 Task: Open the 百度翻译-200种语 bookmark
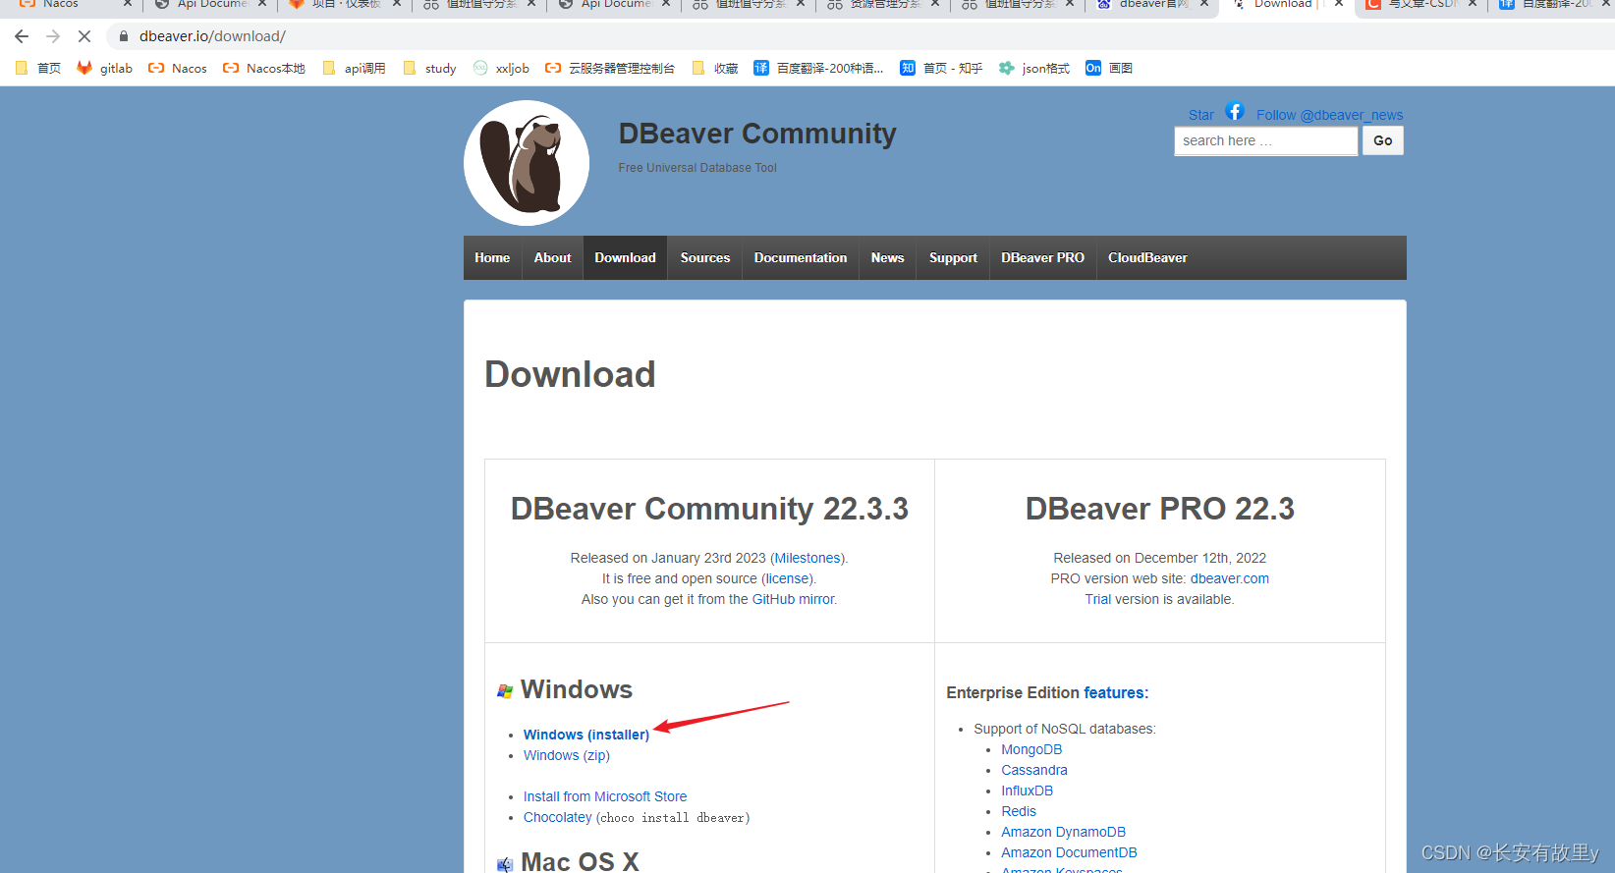tap(818, 68)
